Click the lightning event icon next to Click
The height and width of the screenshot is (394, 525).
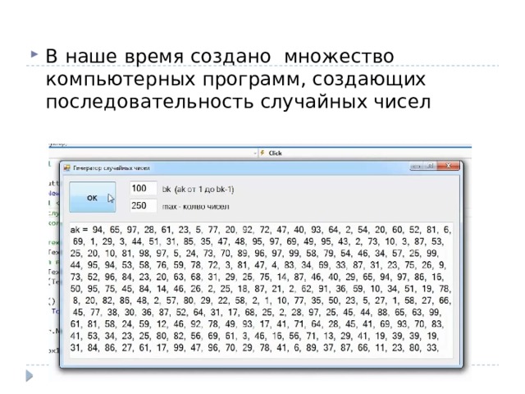pos(262,153)
